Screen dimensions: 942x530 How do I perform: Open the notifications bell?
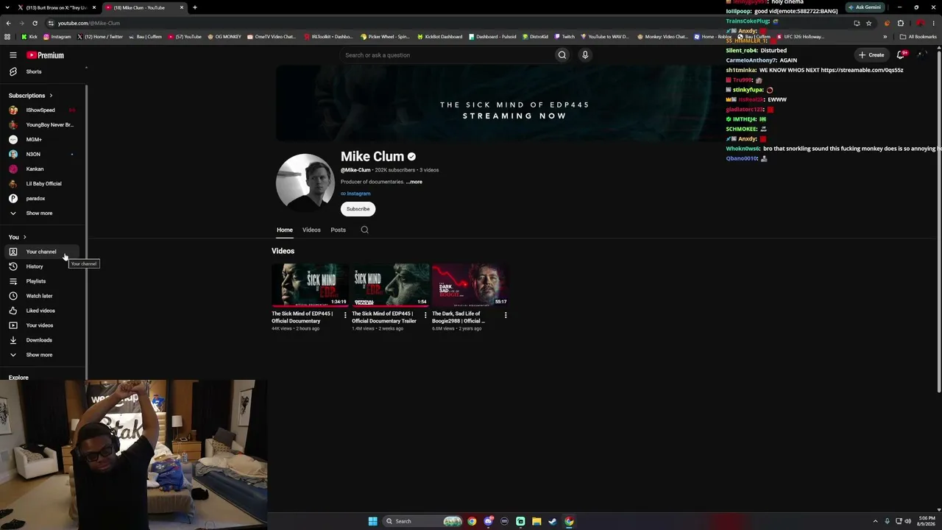(x=901, y=55)
